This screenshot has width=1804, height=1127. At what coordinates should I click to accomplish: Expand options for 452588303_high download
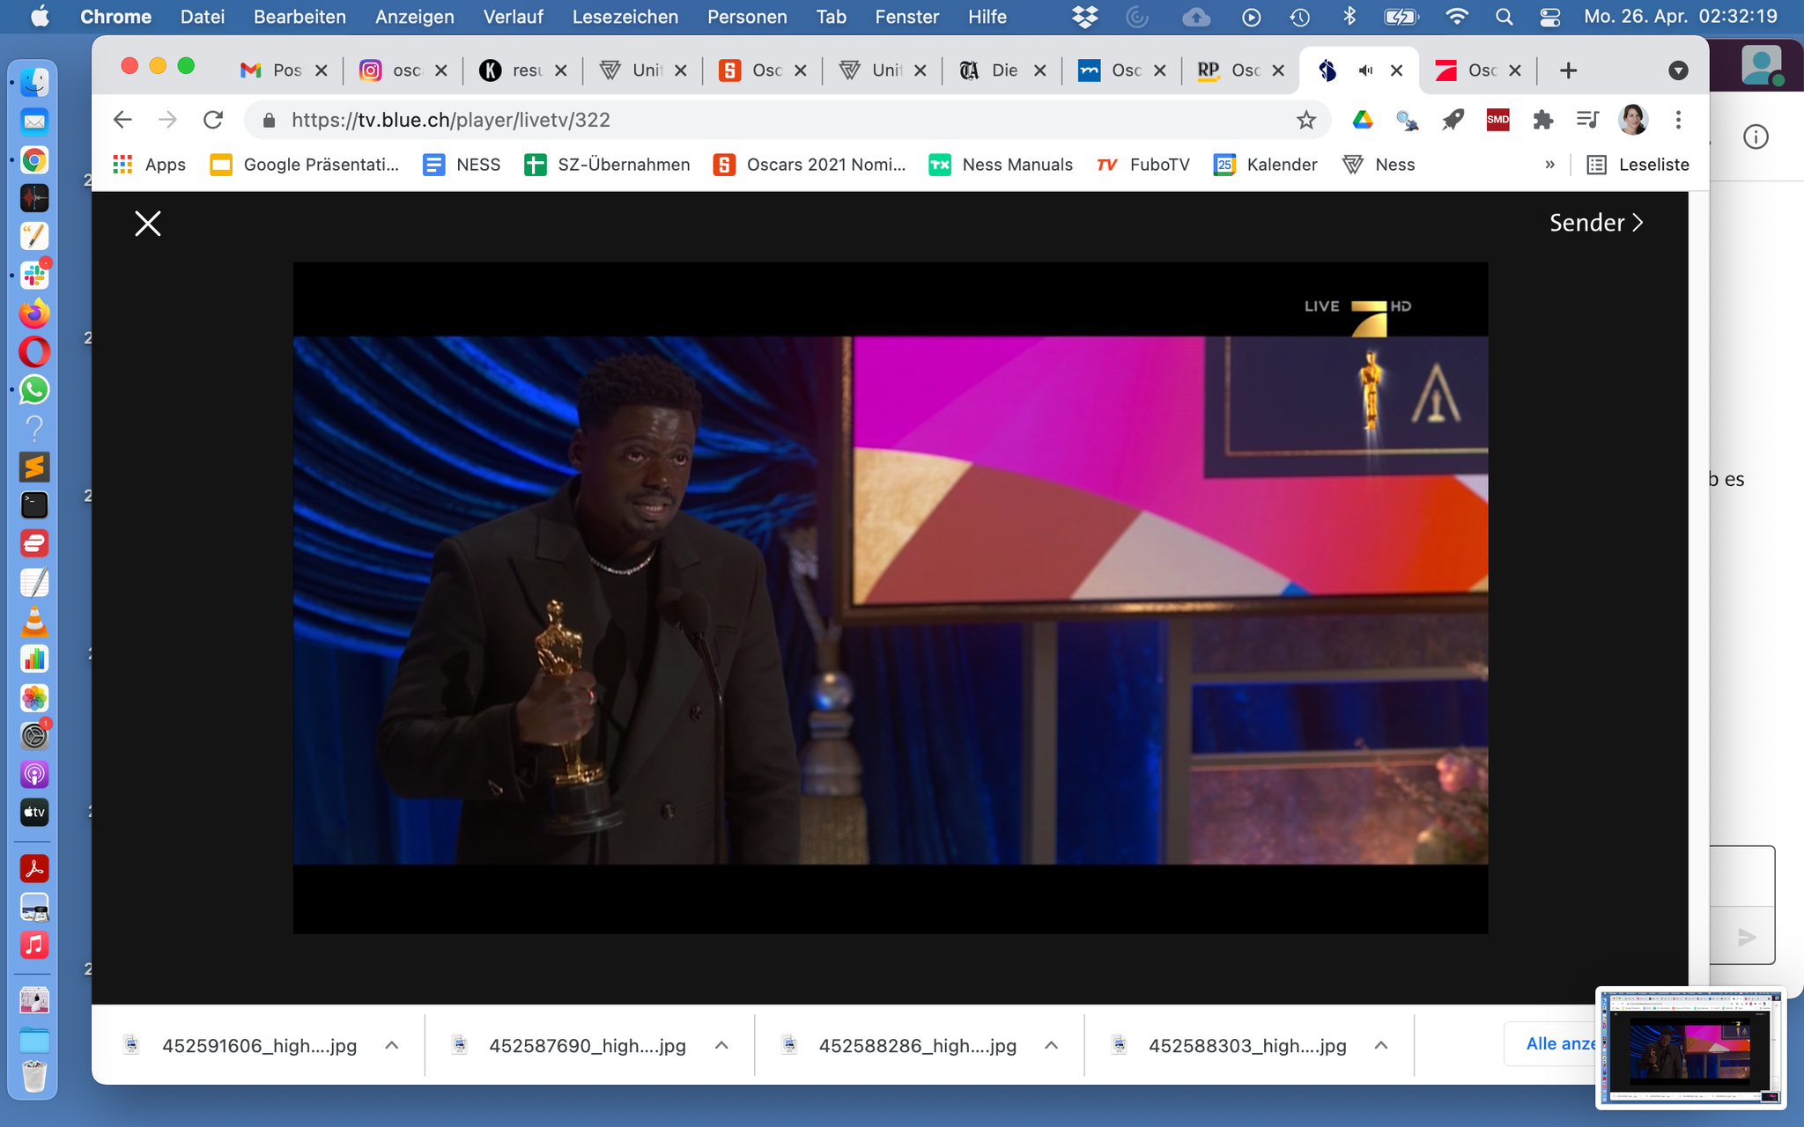pos(1381,1045)
